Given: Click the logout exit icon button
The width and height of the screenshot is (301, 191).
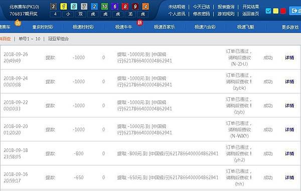Looking at the screenshot, I should [295, 11].
